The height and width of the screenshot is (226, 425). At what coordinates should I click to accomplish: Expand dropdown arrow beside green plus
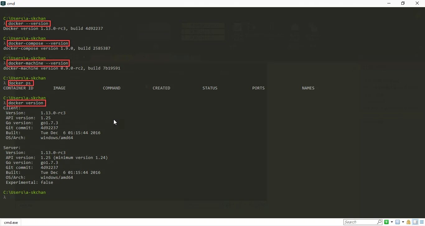[392, 222]
